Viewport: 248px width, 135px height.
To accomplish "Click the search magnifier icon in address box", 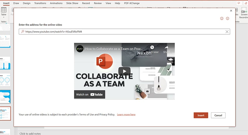I will point(22,31).
